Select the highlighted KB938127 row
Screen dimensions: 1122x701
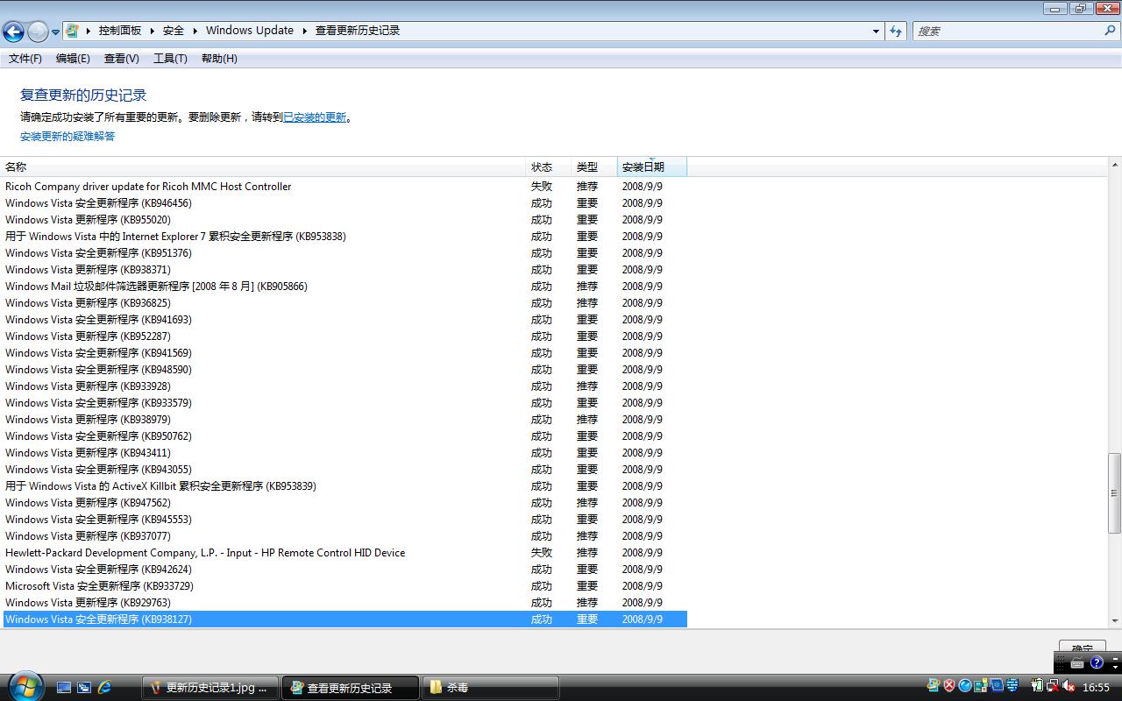[x=344, y=620]
